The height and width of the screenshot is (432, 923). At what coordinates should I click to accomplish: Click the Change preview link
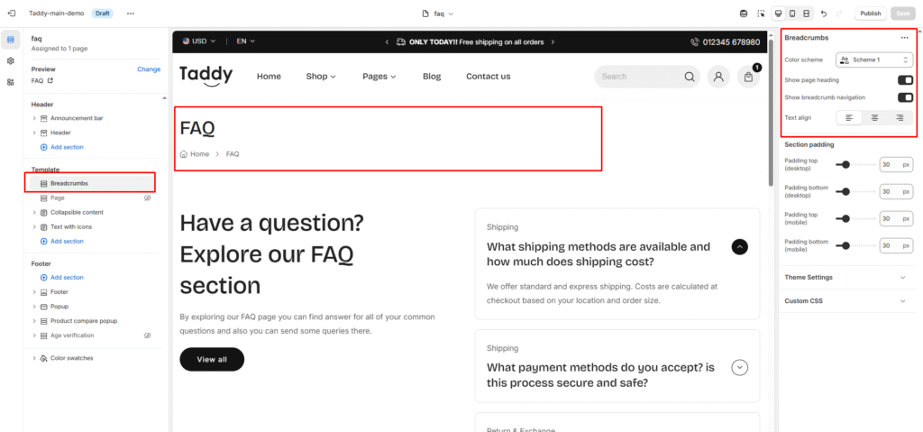pos(149,69)
